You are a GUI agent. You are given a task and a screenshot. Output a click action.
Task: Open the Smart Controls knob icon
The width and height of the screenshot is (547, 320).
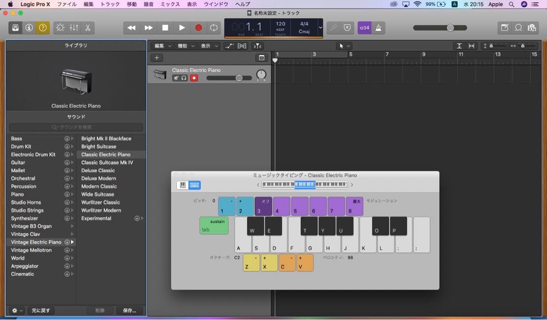point(60,28)
